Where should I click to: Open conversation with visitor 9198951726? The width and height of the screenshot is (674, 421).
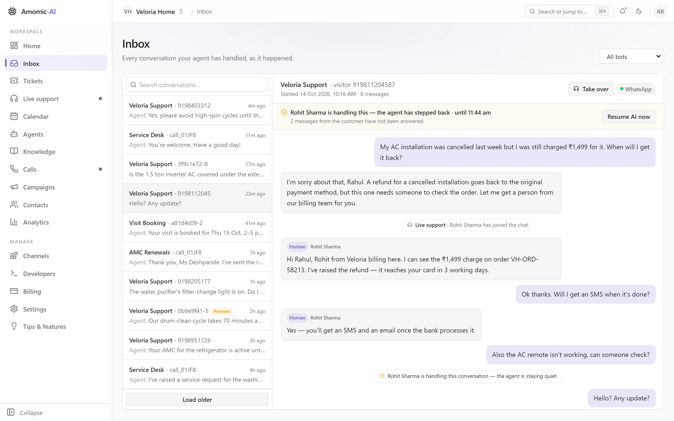pyautogui.click(x=197, y=345)
